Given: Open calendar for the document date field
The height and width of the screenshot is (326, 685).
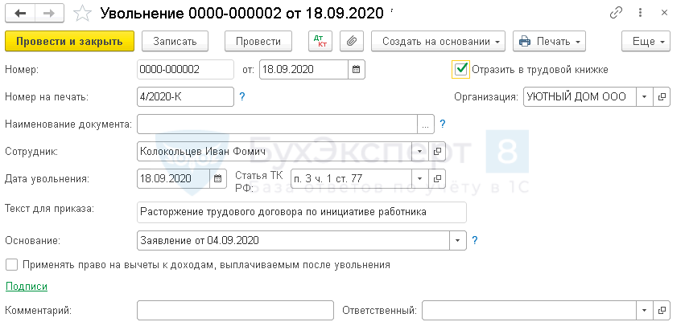Looking at the screenshot, I should [357, 69].
